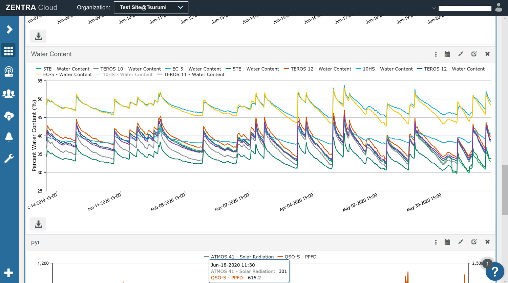The image size is (508, 283).
Task: Click the Mar-07-2020 15:00 axis label
Action: [232, 203]
